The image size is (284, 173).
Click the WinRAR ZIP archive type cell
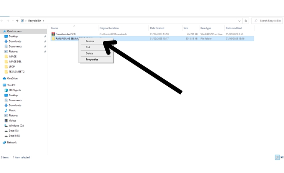pos(211,34)
